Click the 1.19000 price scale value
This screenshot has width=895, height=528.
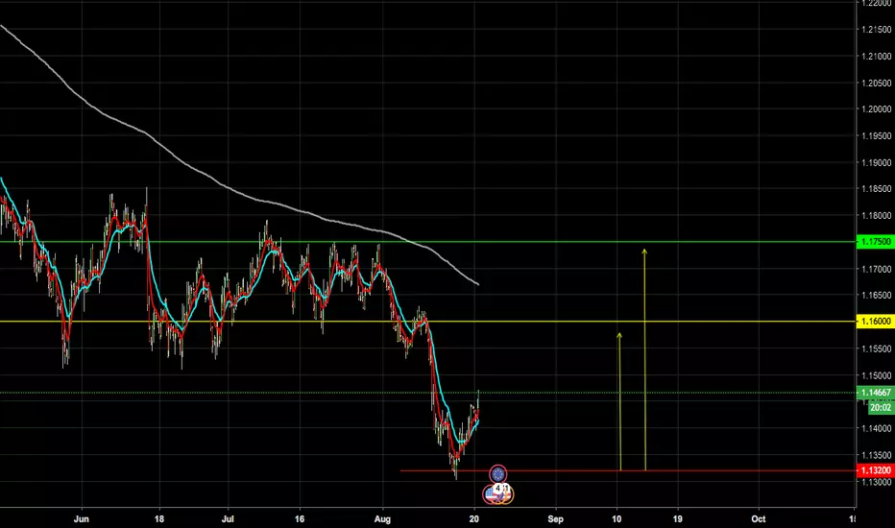coord(877,162)
